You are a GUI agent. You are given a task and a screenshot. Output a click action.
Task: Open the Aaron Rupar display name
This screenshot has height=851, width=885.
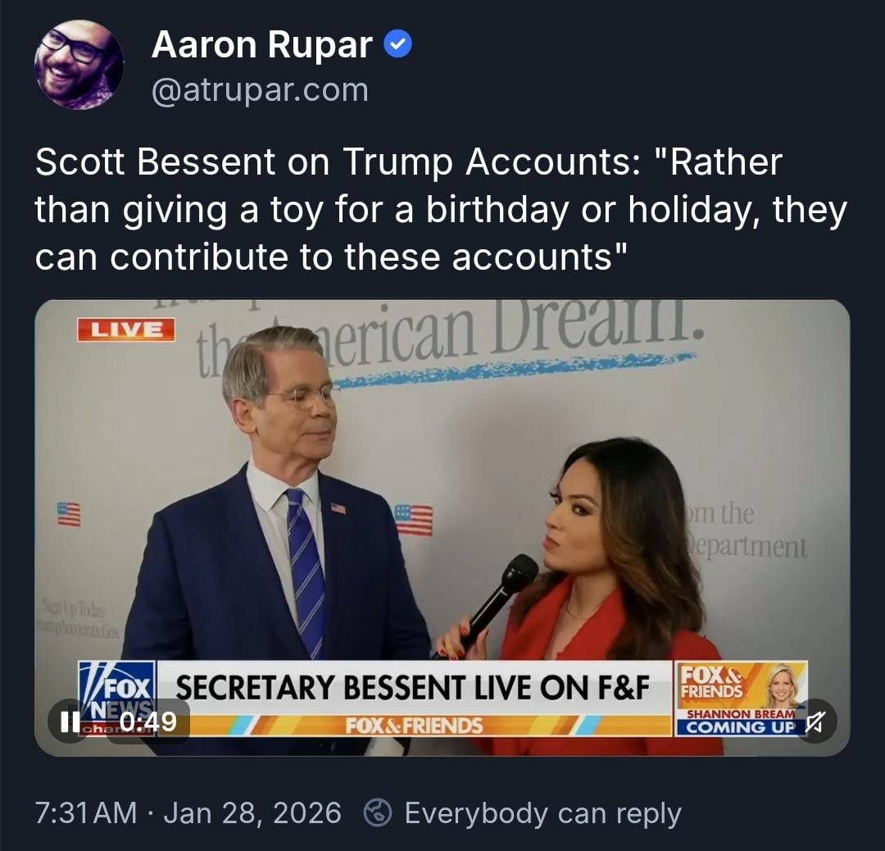click(262, 44)
